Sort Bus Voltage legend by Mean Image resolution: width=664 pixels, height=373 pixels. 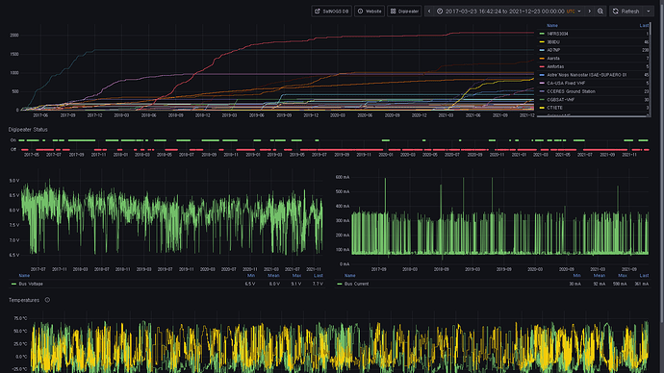(x=273, y=275)
